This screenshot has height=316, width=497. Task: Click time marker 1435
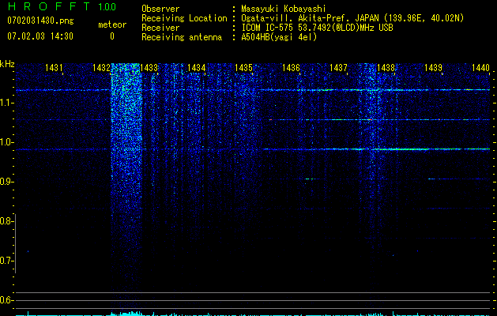pos(243,68)
